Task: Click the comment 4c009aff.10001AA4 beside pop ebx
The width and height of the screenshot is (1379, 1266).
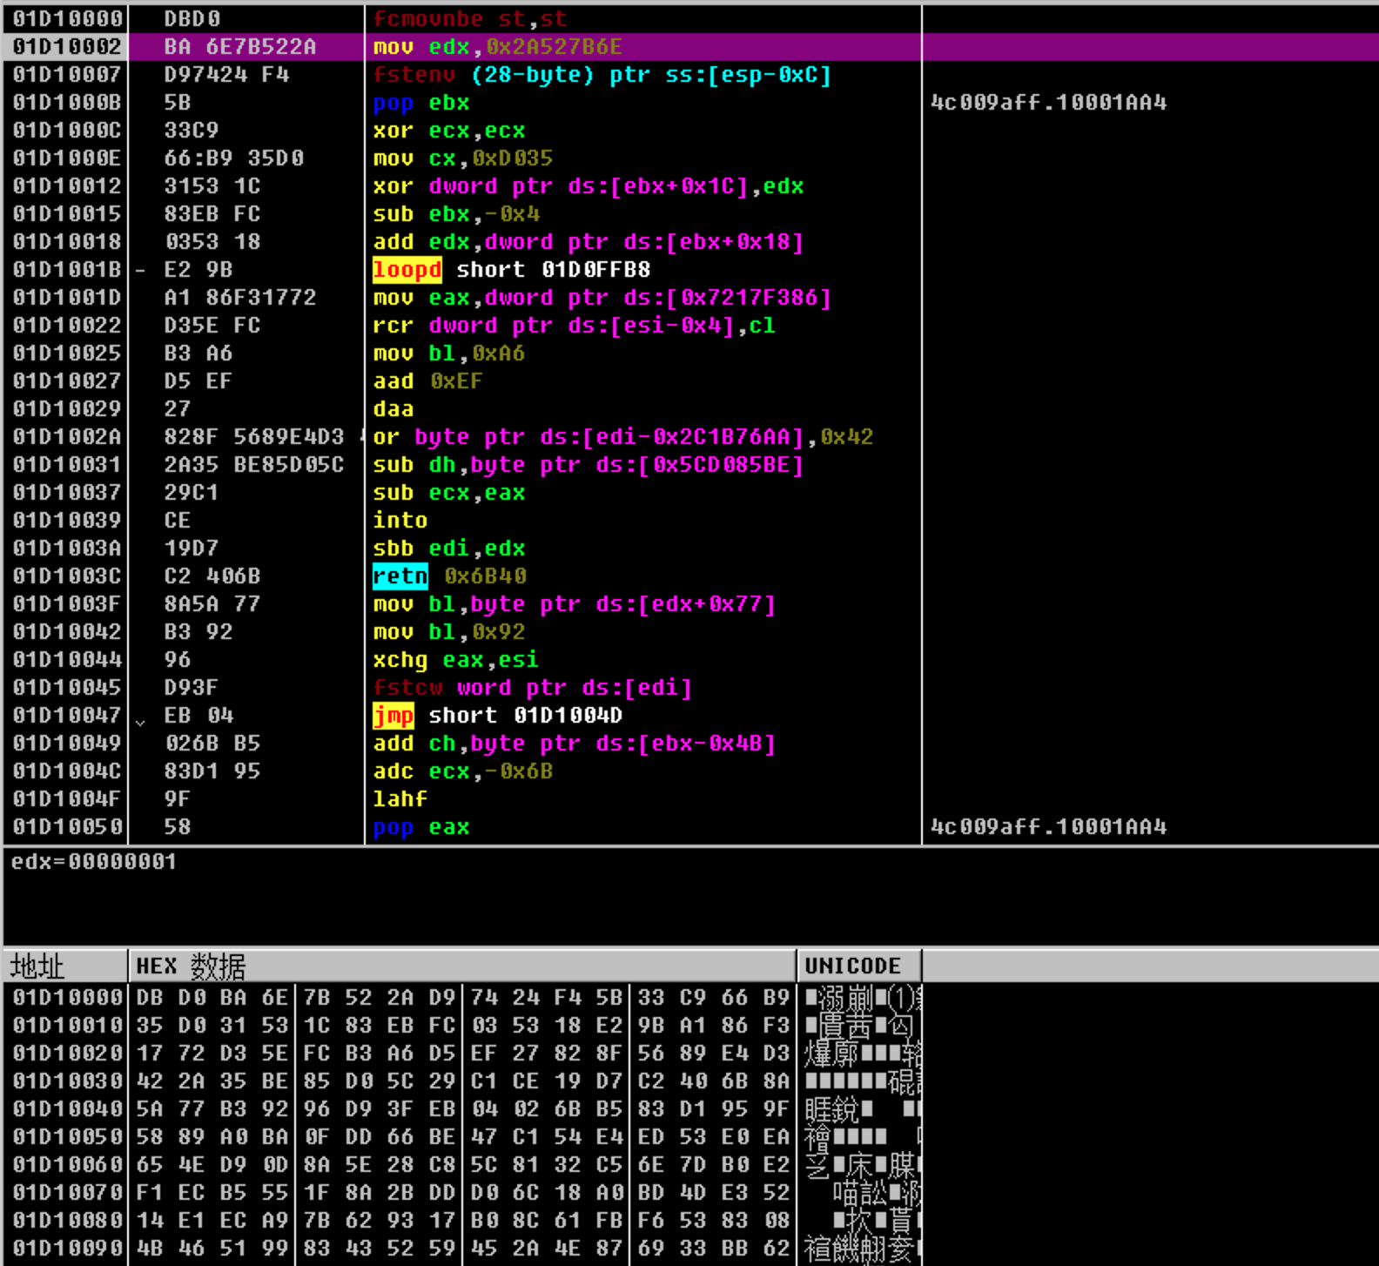Action: pyautogui.click(x=1048, y=103)
